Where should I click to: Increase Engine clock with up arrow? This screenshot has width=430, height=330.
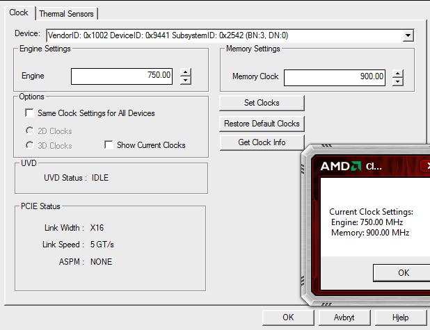click(x=186, y=72)
